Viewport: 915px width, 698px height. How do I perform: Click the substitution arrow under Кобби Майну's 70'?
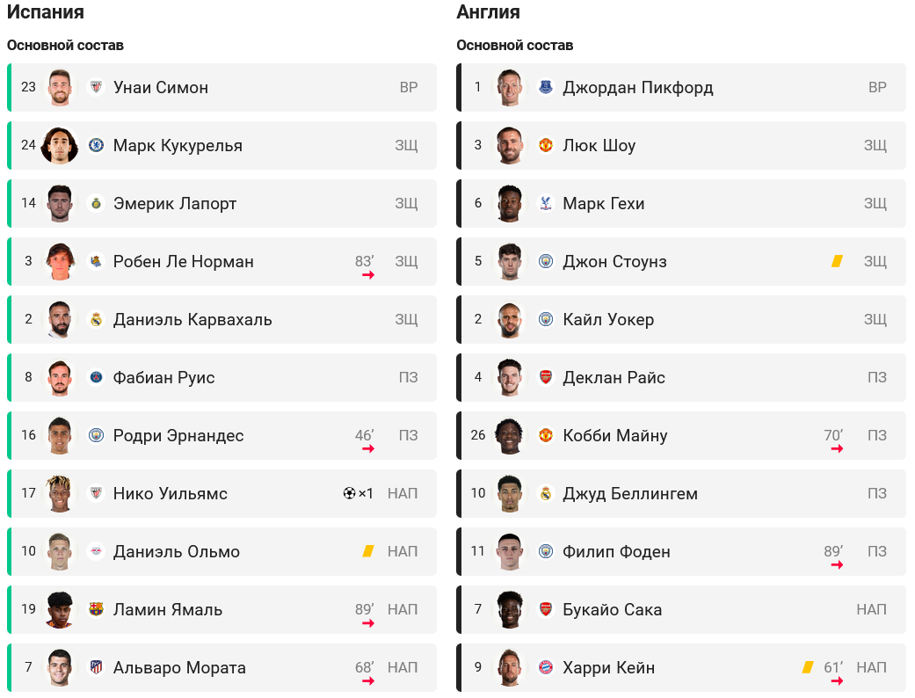(837, 449)
